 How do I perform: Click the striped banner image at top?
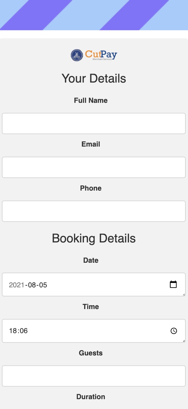(94, 15)
